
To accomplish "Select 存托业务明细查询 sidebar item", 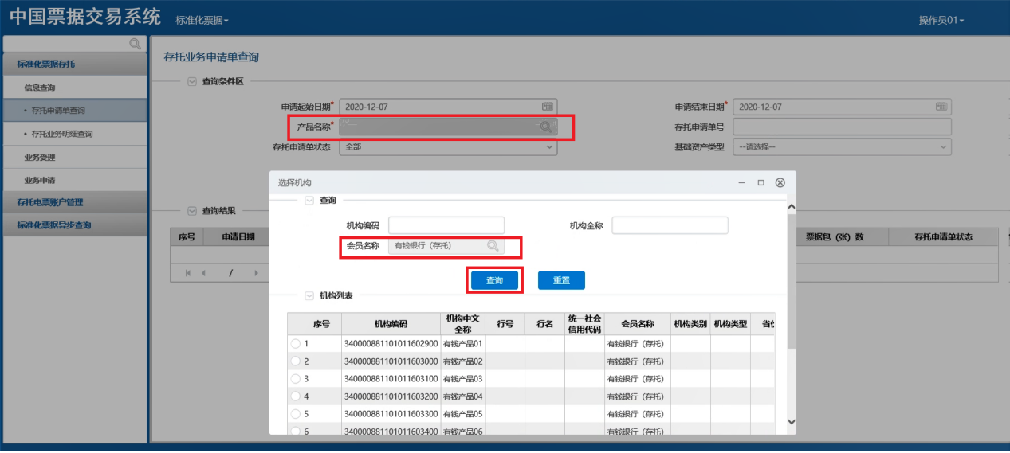I will [x=75, y=134].
